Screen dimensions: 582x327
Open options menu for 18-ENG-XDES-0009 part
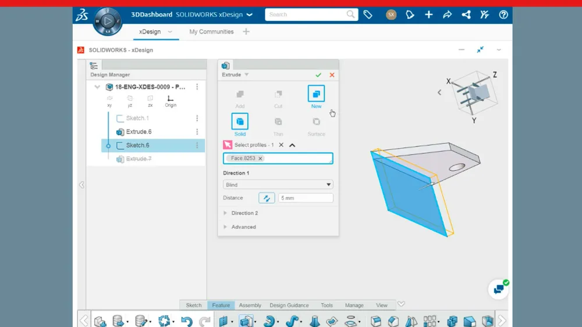[x=197, y=87]
